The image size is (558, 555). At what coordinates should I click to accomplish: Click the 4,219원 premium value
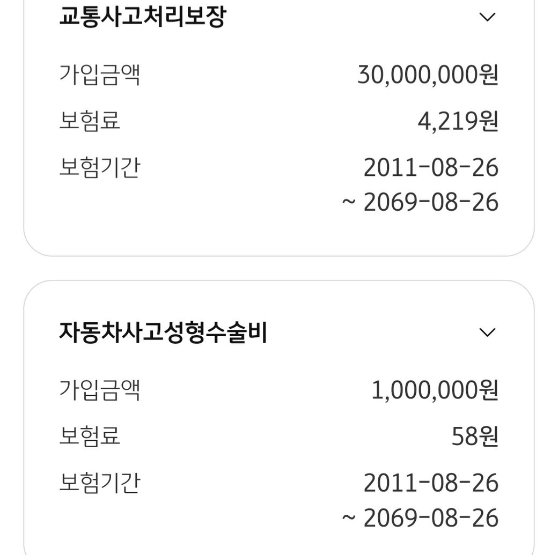458,121
